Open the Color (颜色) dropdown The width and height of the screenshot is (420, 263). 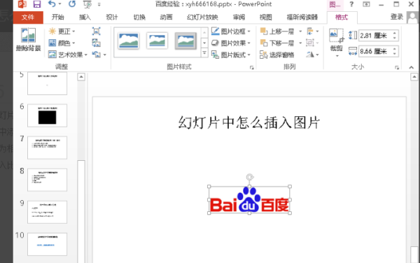(x=62, y=43)
